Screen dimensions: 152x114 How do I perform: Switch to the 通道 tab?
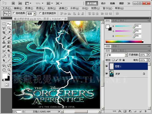[115, 51]
